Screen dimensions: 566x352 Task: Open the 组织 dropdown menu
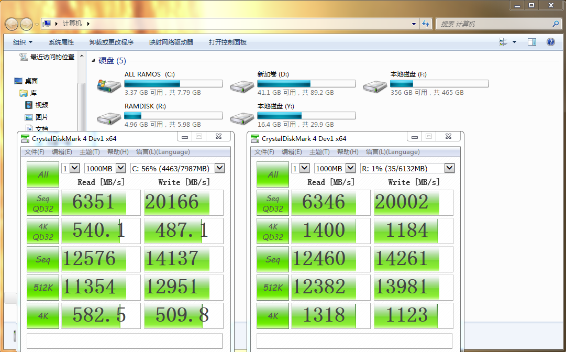pyautogui.click(x=23, y=42)
